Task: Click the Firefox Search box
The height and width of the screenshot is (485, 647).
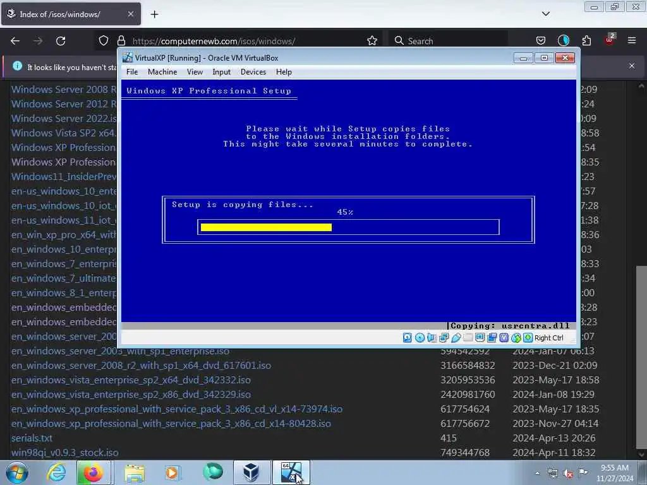Action: point(448,41)
